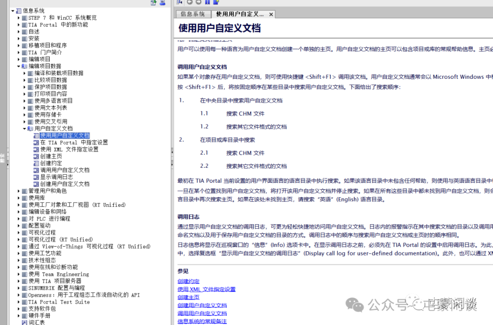Select 支持软件包 in the tree
Viewport: 493px width, 325px height.
coord(42,309)
